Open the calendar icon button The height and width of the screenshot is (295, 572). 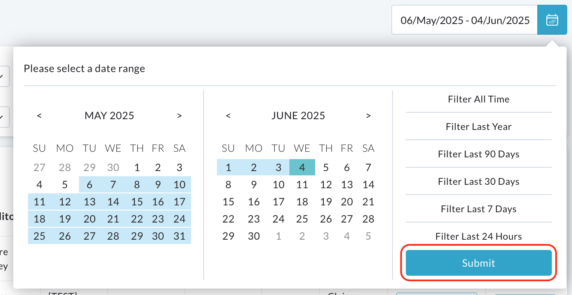click(552, 20)
